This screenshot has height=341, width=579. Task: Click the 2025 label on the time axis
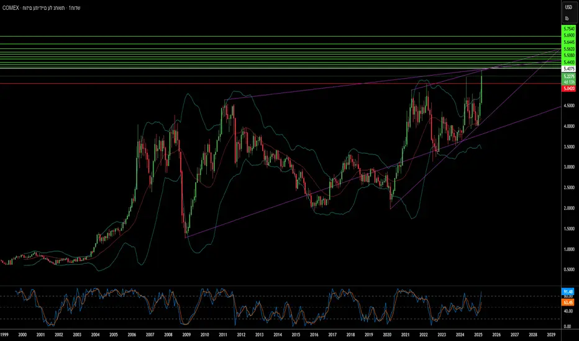coord(478,335)
